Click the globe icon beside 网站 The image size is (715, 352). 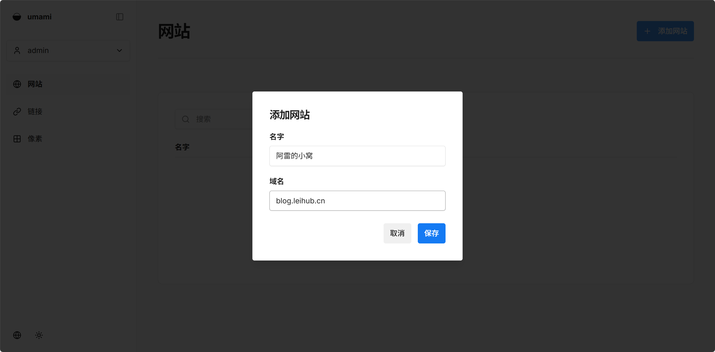pos(17,84)
